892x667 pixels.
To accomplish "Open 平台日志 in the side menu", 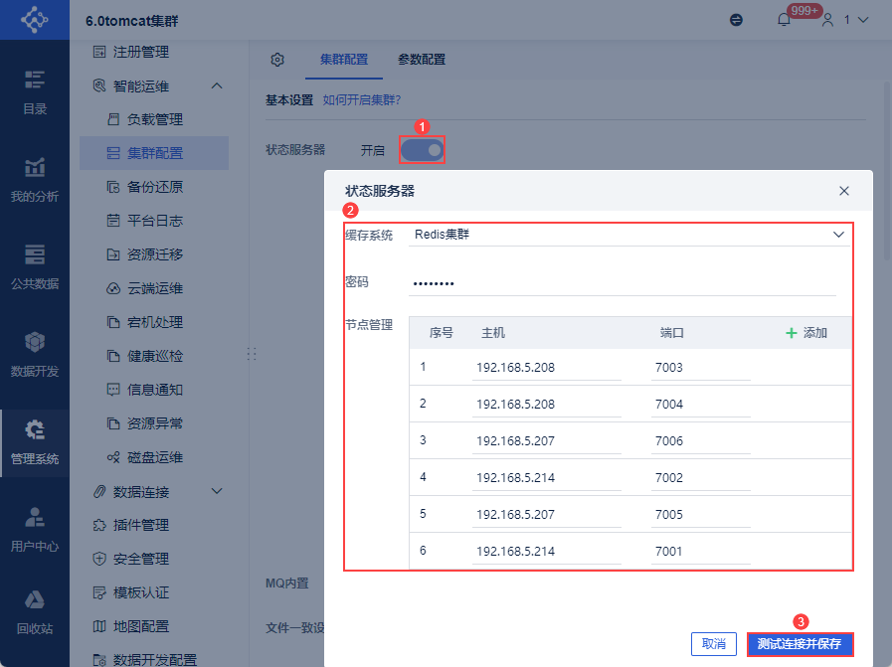I will pyautogui.click(x=145, y=221).
